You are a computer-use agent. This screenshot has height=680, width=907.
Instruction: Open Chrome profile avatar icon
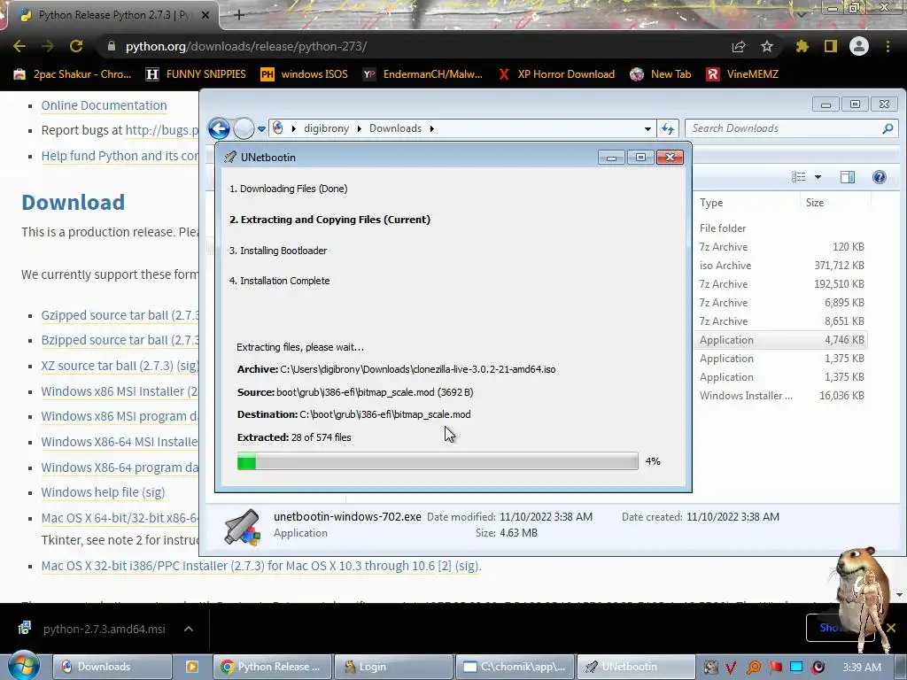pyautogui.click(x=859, y=46)
